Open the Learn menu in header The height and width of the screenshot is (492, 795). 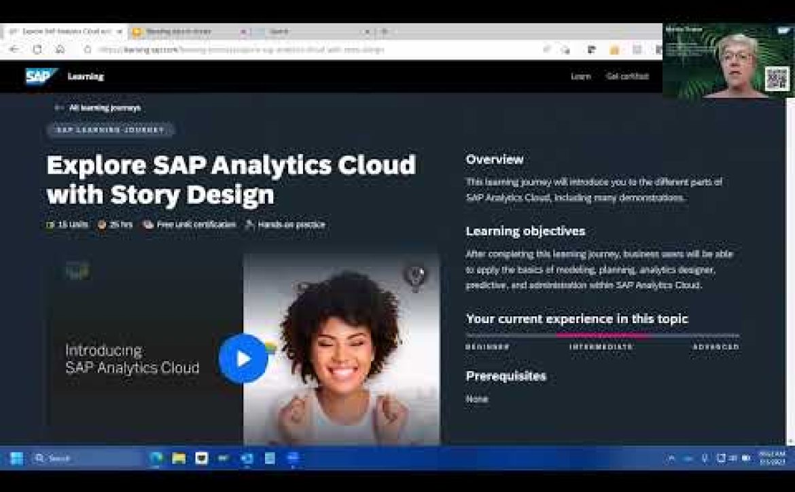pos(580,77)
